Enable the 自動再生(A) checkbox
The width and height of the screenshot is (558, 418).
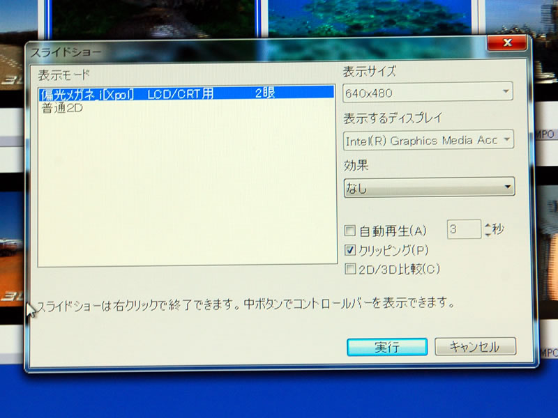350,231
